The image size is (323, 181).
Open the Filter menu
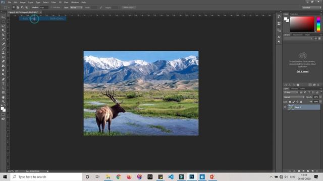53,2
